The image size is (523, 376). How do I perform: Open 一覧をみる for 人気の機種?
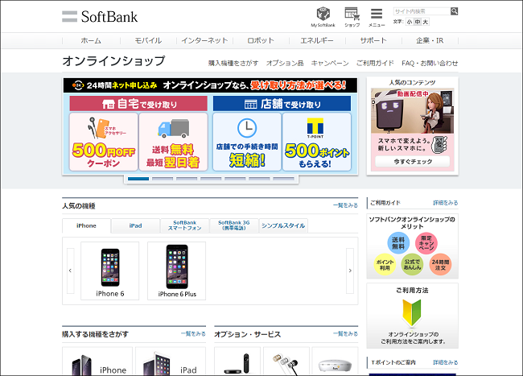(345, 205)
